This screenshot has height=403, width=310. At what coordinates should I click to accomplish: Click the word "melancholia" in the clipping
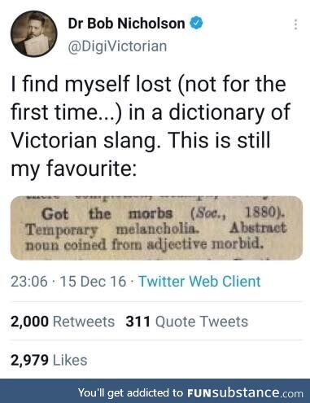[157, 230]
